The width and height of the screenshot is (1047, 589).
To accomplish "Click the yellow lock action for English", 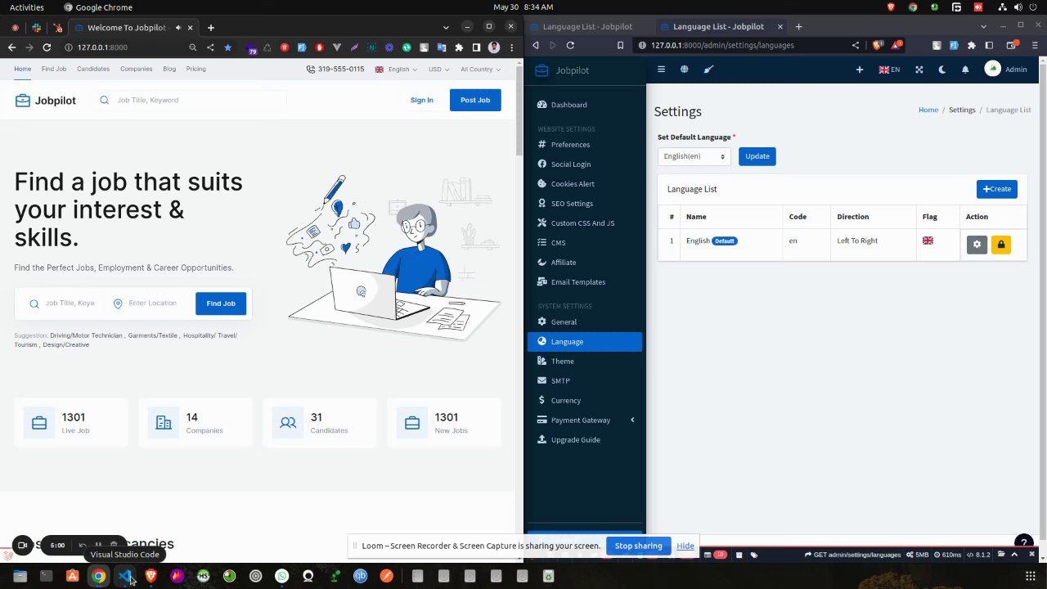I will click(1001, 245).
